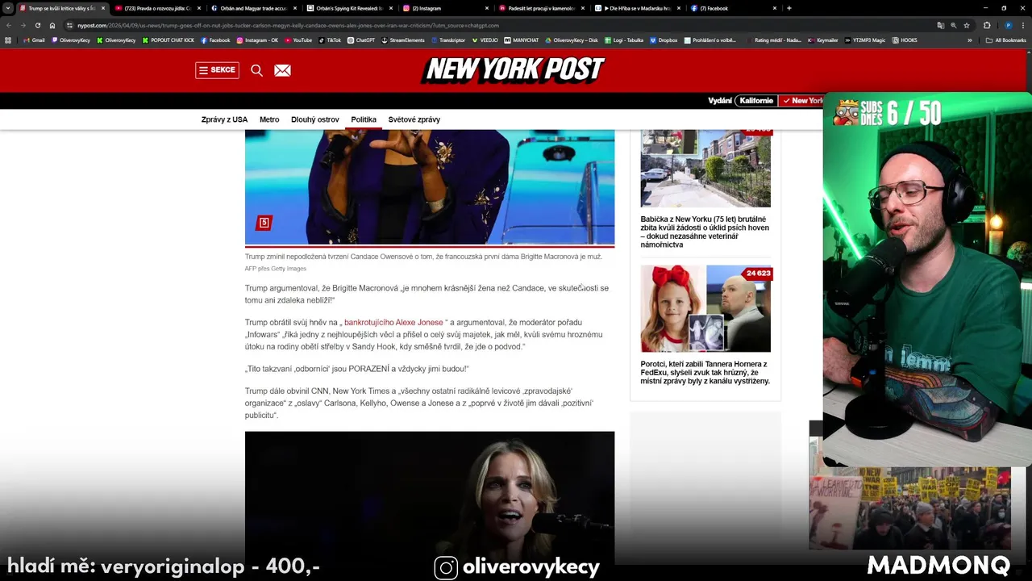Open the Apps grid icon in bookmarks bar
The width and height of the screenshot is (1032, 581).
pyautogui.click(x=8, y=40)
